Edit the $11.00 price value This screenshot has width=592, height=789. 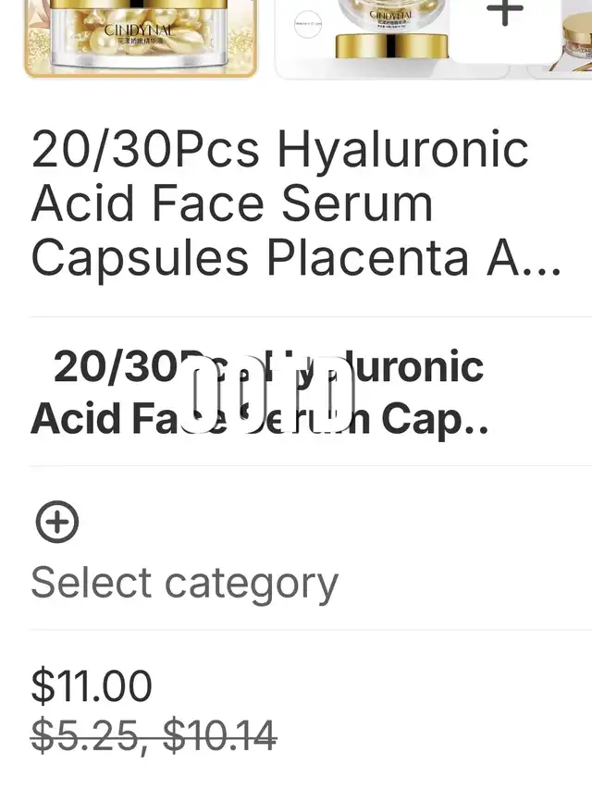[x=92, y=685]
